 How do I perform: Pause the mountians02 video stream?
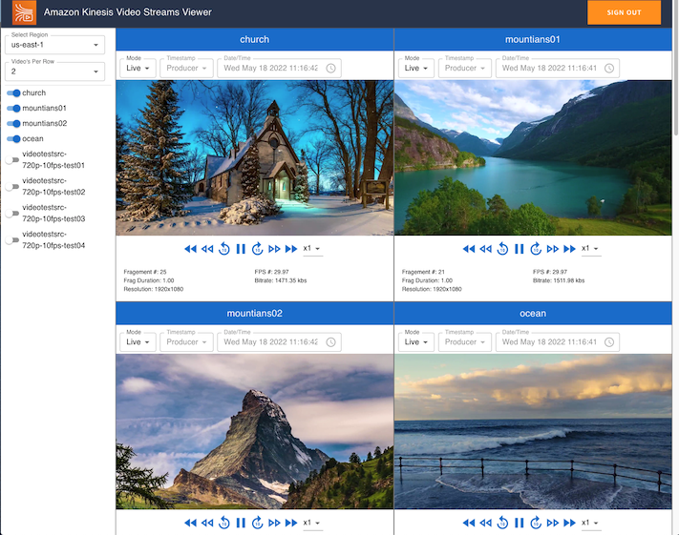241,523
